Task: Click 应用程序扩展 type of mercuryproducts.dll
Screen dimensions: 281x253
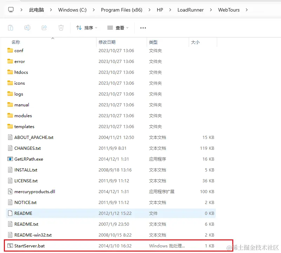Action: 162,192
